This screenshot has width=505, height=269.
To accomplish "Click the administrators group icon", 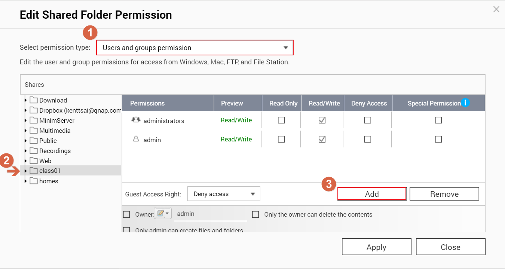I will (x=136, y=120).
